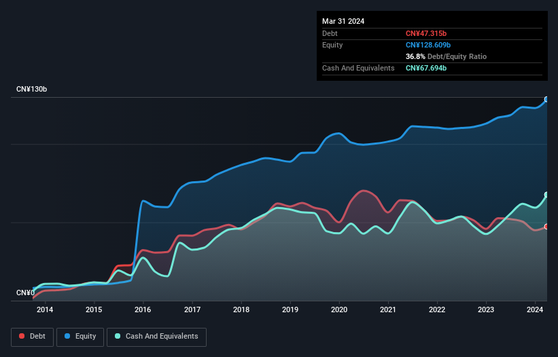
Task: Click the CN¥0 y-axis label
Action: (x=25, y=293)
